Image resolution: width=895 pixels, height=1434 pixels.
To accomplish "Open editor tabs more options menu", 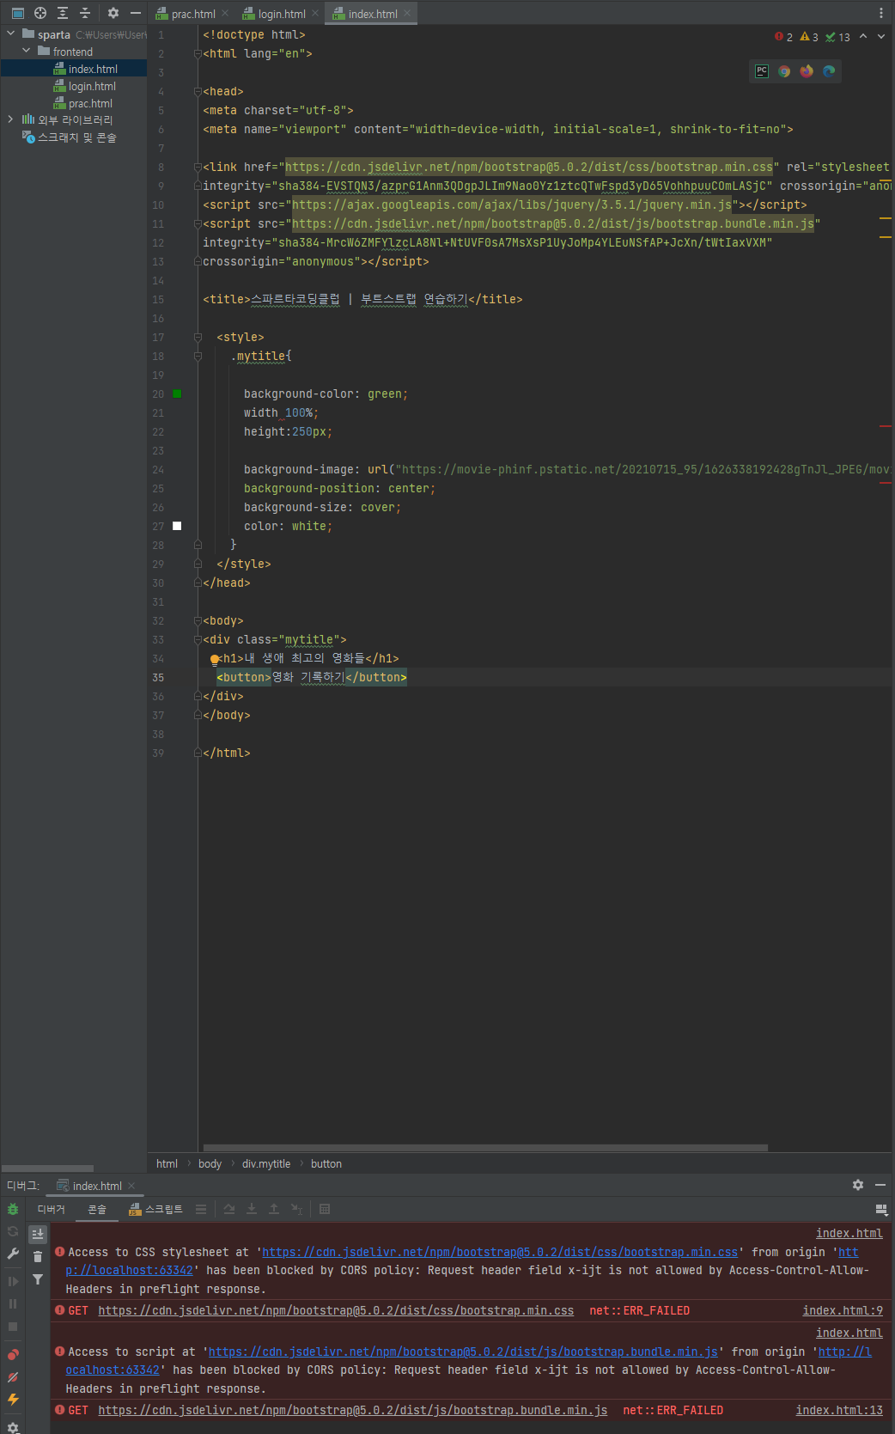I will click(880, 13).
